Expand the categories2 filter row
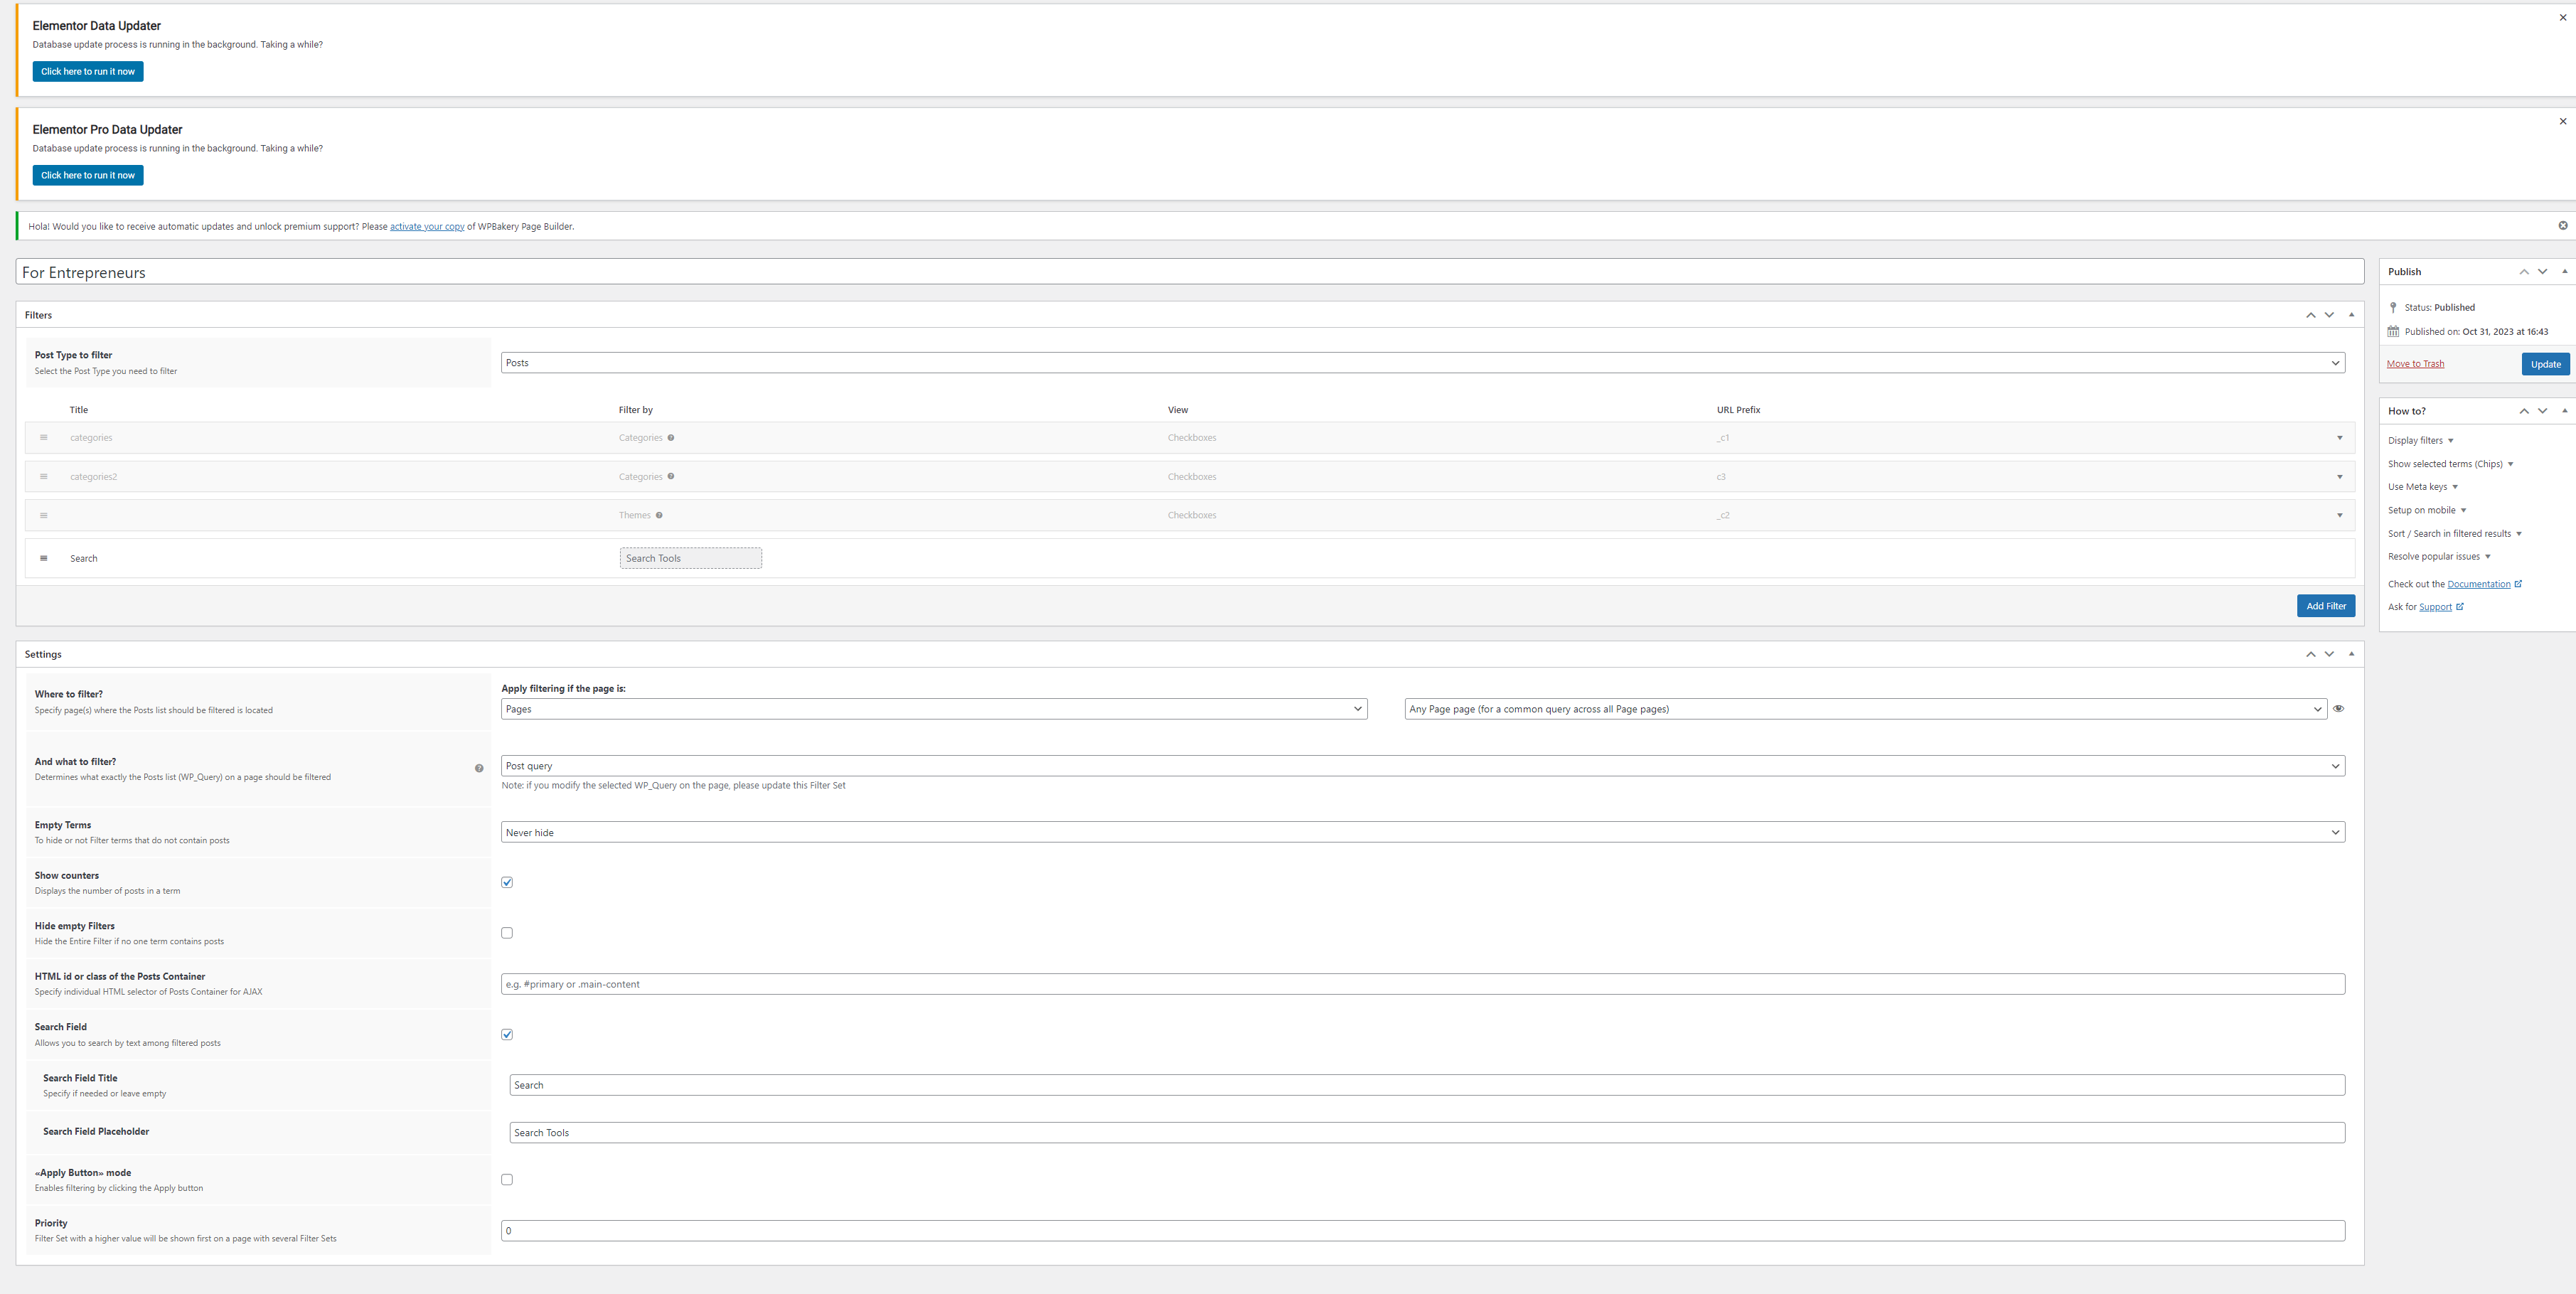2576x1294 pixels. coord(2339,477)
